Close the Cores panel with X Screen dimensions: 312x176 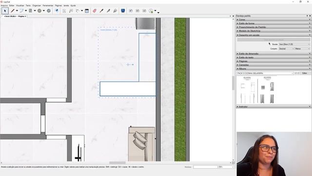click(310, 20)
